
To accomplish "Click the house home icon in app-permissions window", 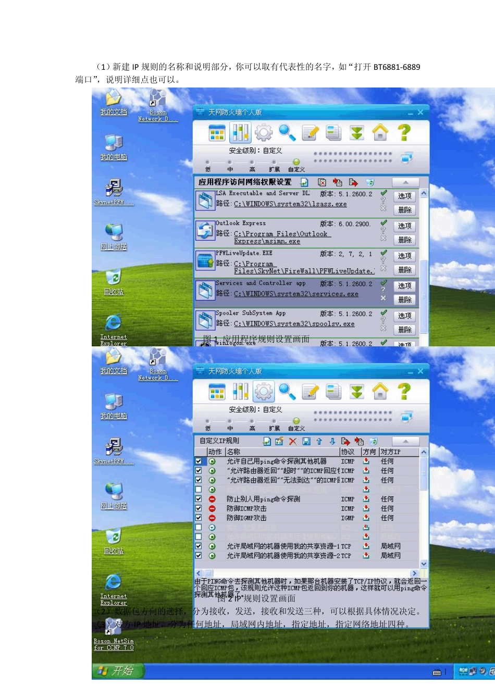I will click(x=380, y=132).
